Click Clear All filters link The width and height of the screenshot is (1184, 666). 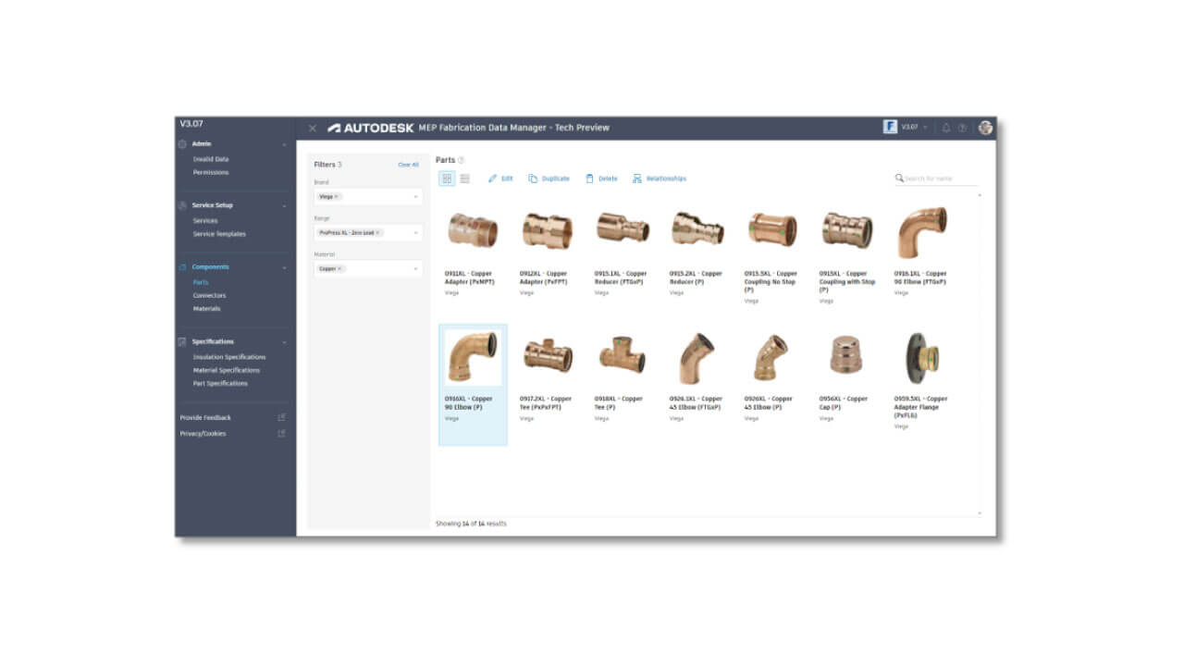408,165
